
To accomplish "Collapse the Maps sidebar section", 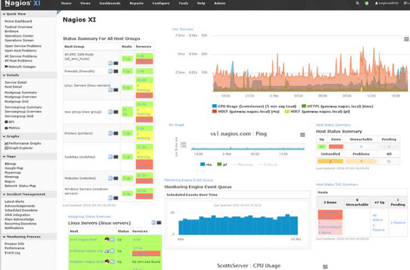I will tap(28, 156).
